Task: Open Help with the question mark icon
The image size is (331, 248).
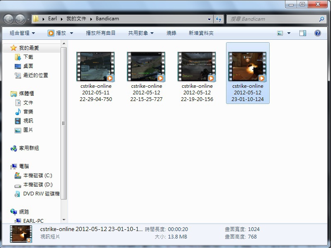Action: pyautogui.click(x=317, y=33)
